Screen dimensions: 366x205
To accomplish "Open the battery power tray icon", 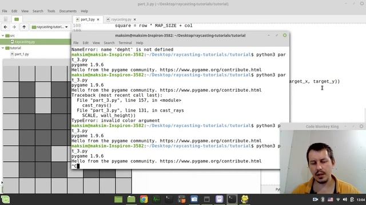I will pyautogui.click(x=352, y=199).
